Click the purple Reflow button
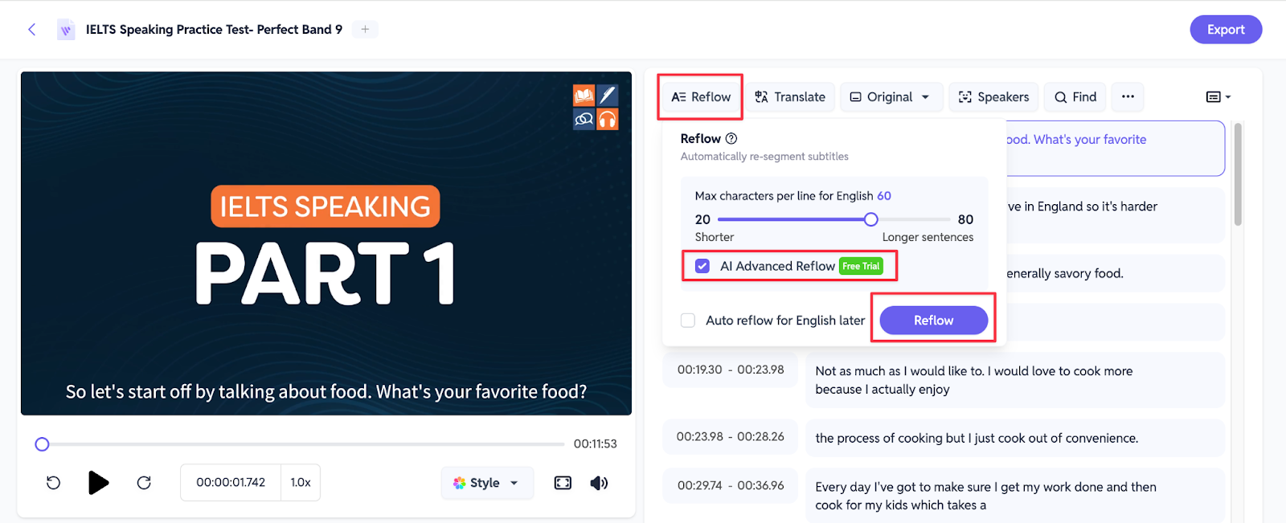The image size is (1286, 523). tap(934, 321)
